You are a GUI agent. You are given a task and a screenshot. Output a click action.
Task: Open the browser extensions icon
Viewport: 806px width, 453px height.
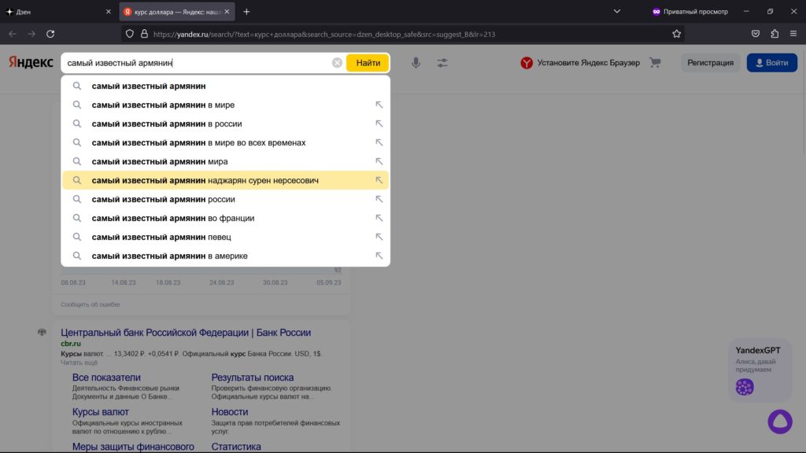click(775, 34)
